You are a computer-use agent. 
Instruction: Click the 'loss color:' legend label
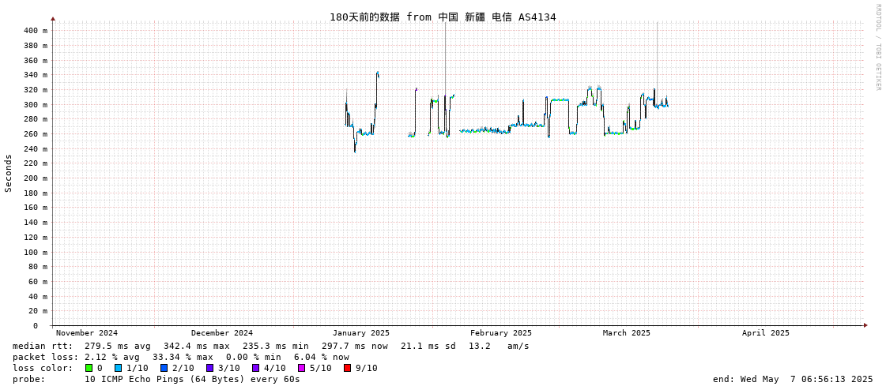click(x=43, y=368)
